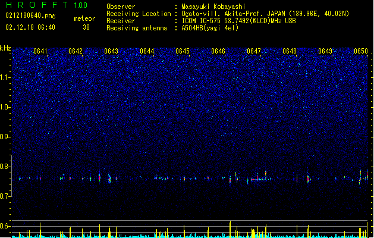Select the timestamp 02.12.18 06:40
Image resolution: width=374 pixels, height=238 pixels.
(30, 27)
